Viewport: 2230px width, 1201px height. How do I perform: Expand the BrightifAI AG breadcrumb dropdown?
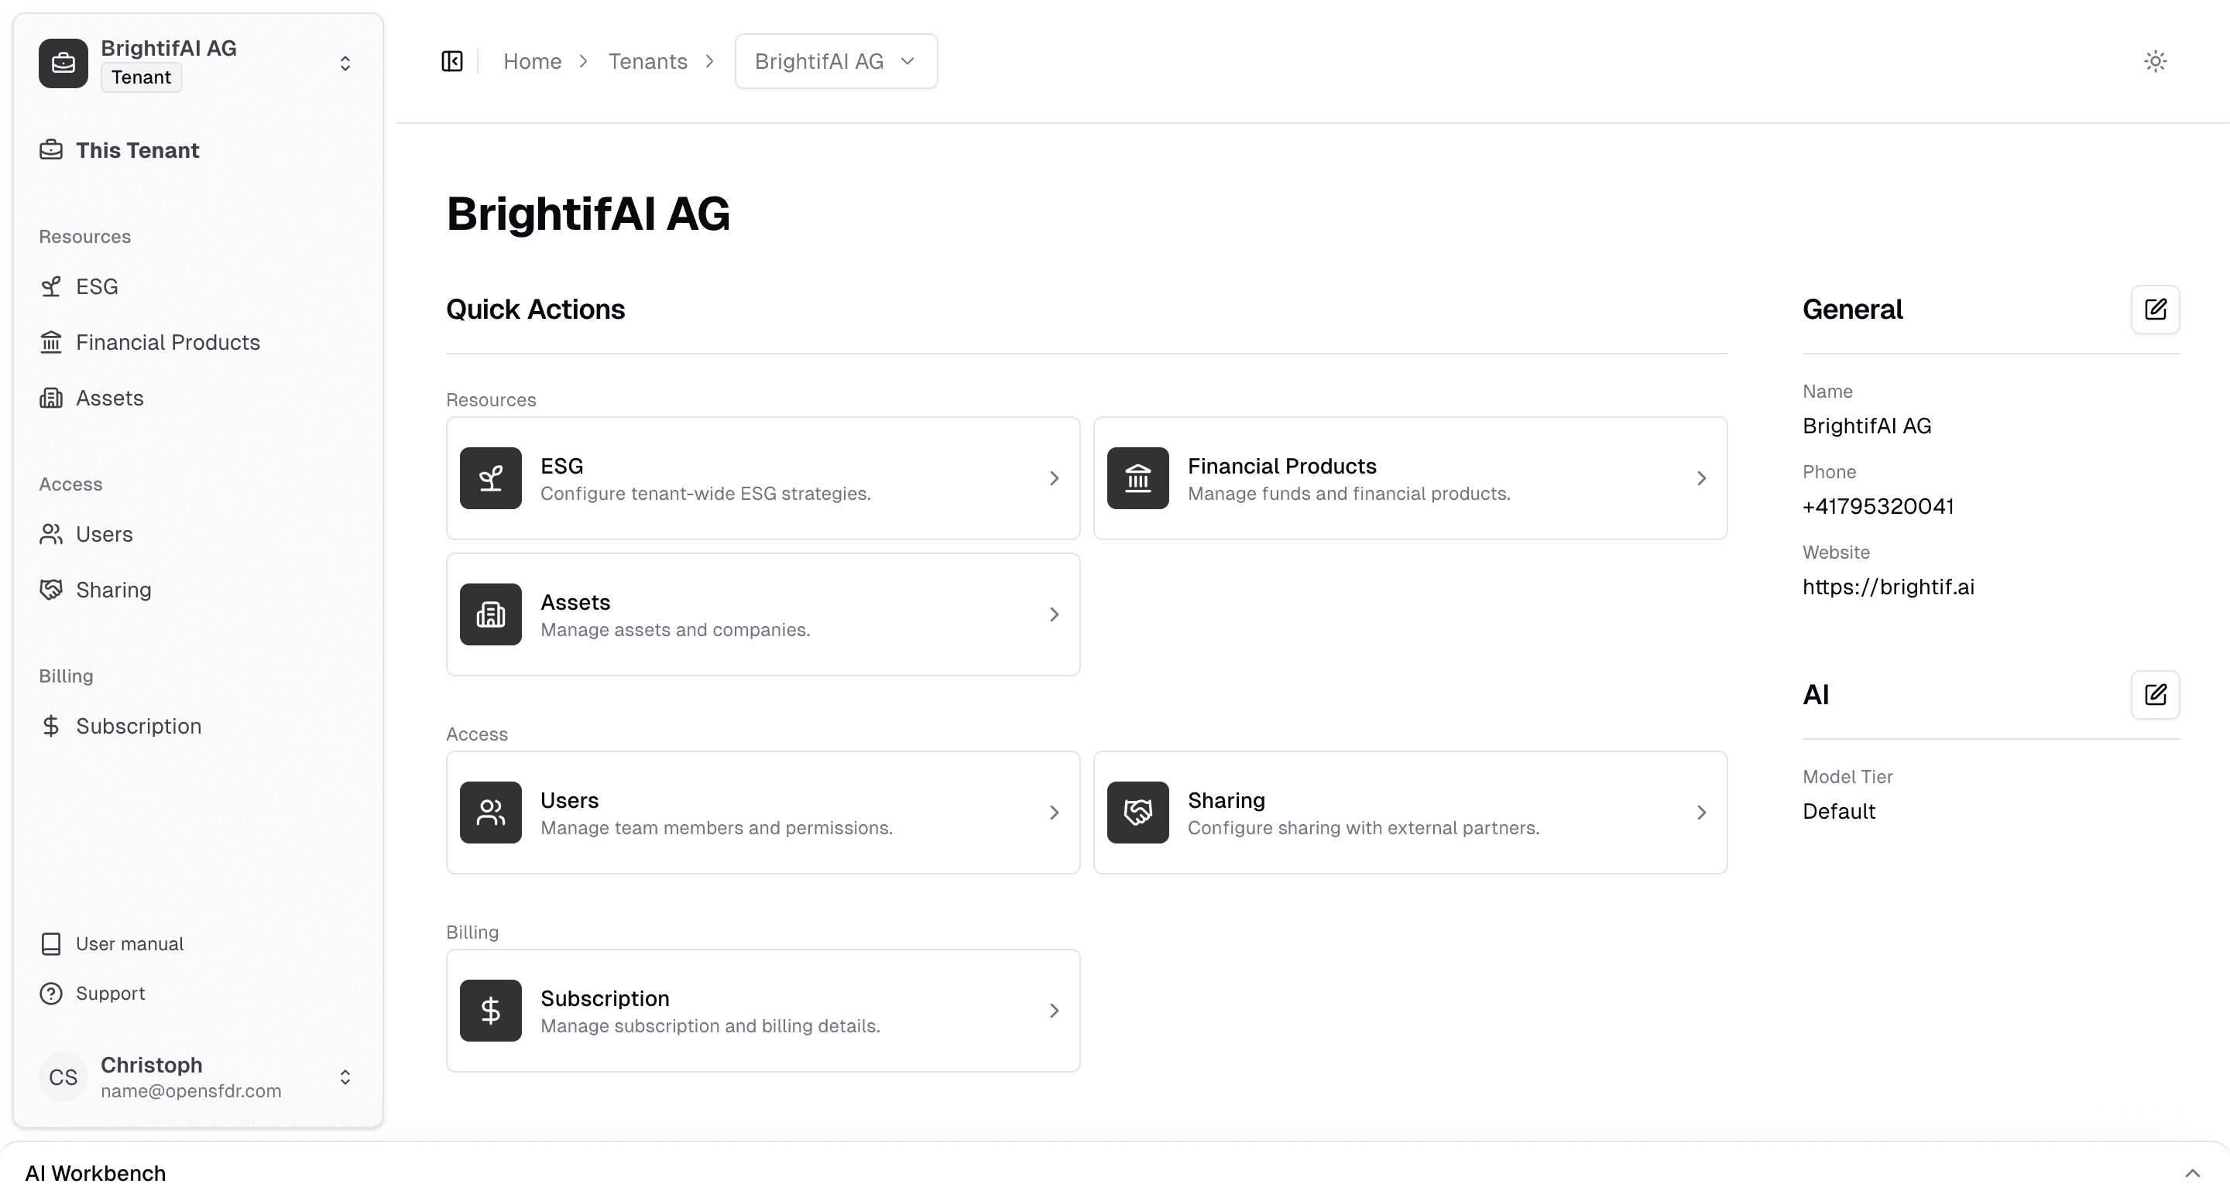point(907,60)
